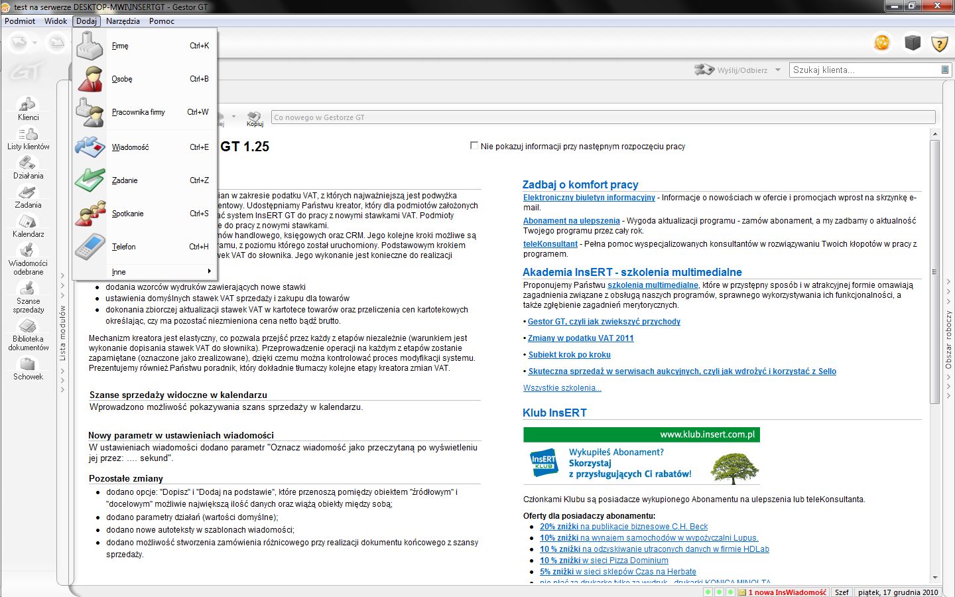Click the Co nowego w Gestorze GT field
This screenshot has width=955, height=597.
click(604, 117)
